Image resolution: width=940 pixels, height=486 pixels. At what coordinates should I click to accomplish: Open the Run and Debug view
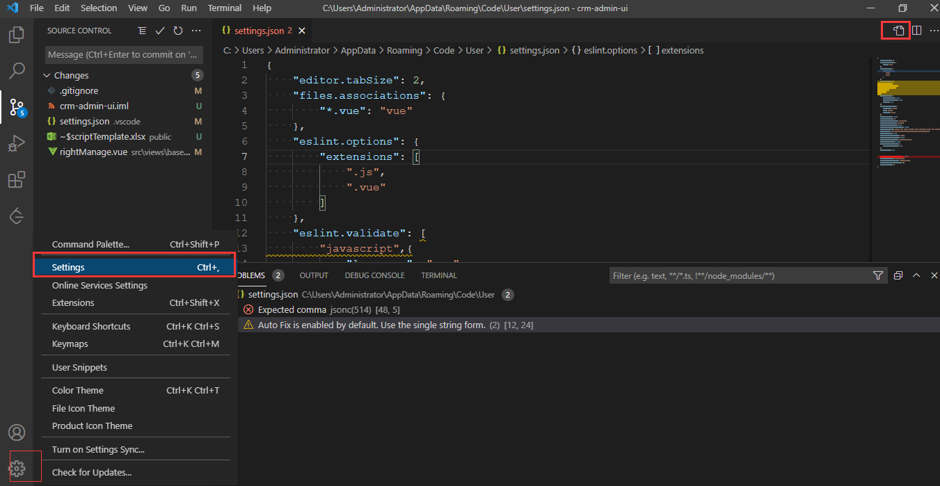coord(17,143)
